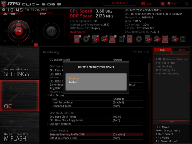Click the BIOS Ver: E7B12IMS.120 text
The width and height of the screenshot is (192, 144).
pyautogui.click(x=139, y=28)
